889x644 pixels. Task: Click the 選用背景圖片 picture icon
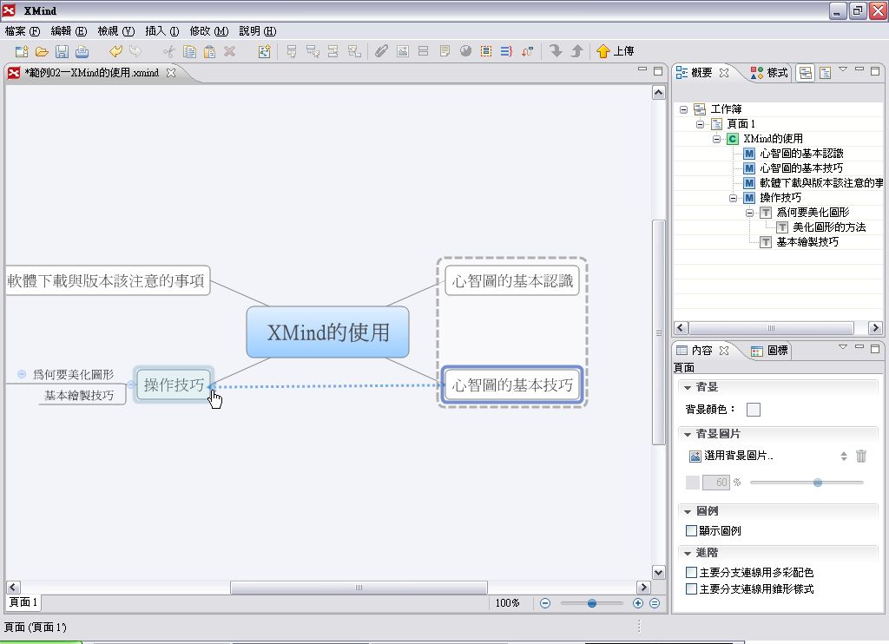(695, 456)
